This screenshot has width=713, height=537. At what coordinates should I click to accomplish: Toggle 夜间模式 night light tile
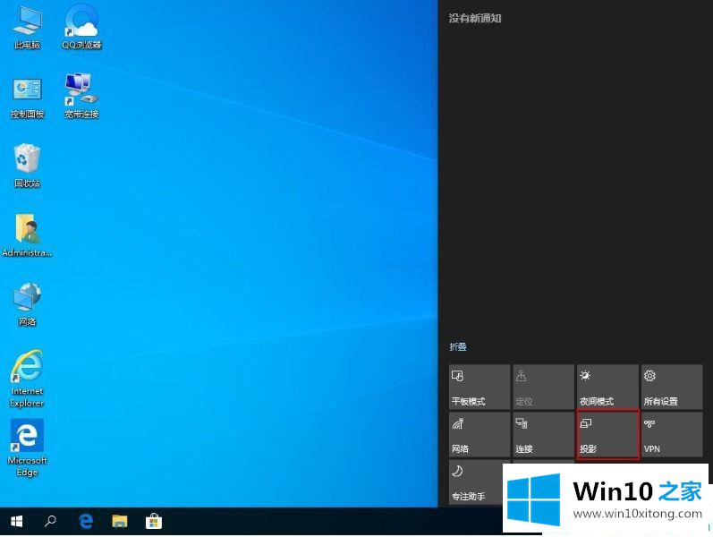(x=607, y=387)
